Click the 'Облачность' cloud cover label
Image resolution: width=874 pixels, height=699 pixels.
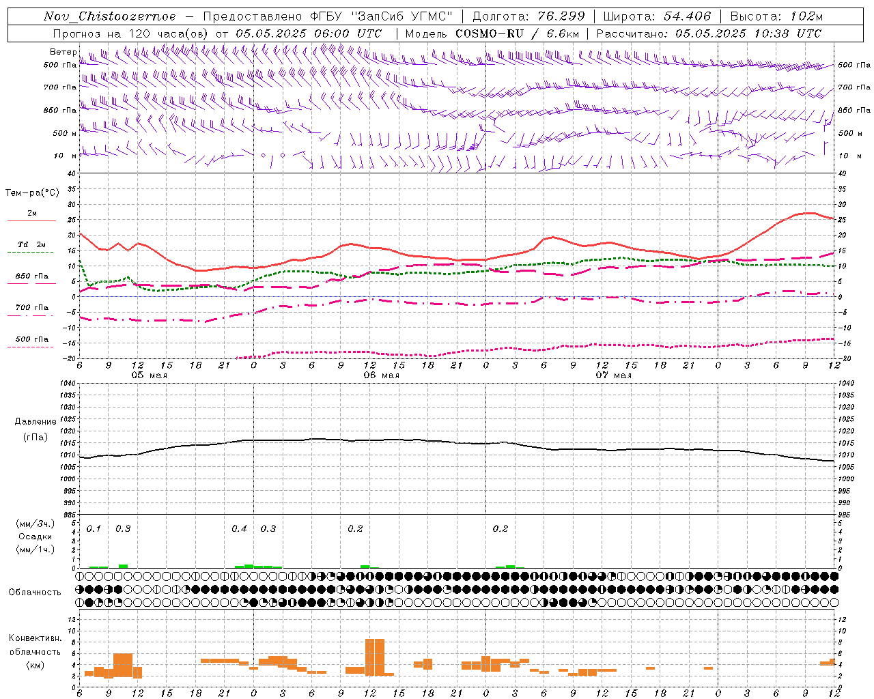[x=35, y=593]
